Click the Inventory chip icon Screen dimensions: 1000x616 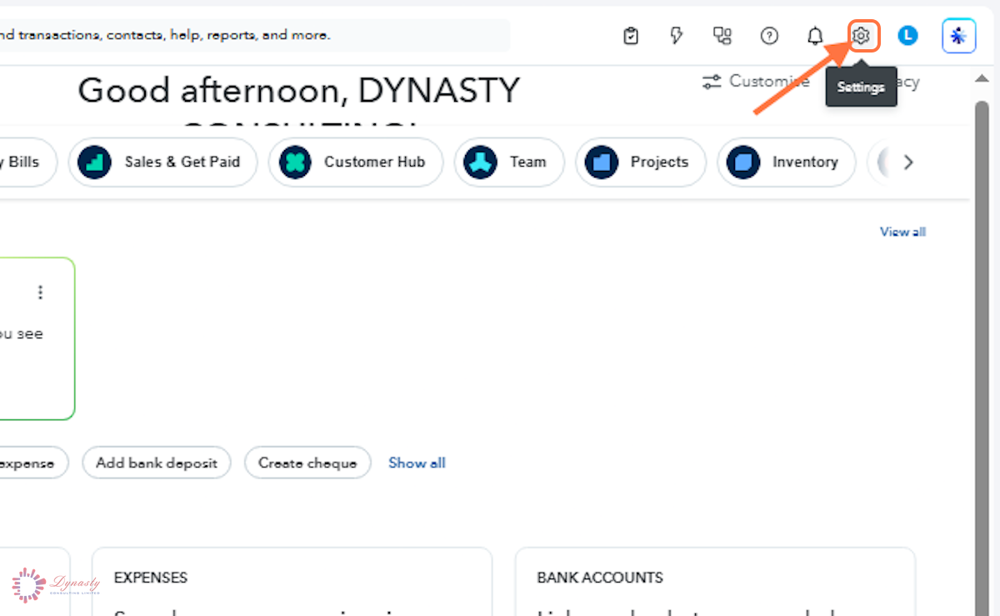(x=742, y=162)
